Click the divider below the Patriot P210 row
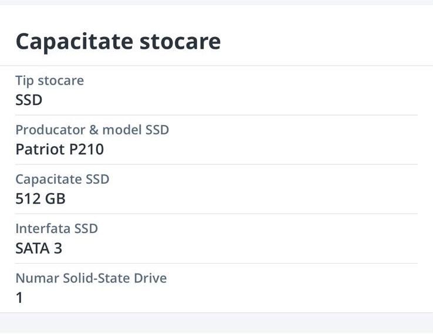This screenshot has height=334, width=433. tap(216, 164)
